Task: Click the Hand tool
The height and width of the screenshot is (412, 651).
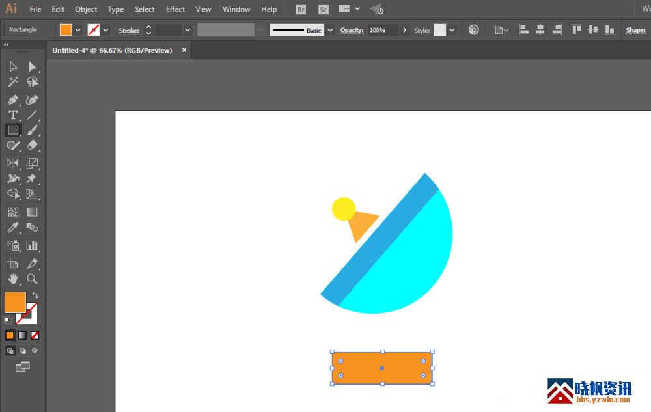Action: [13, 279]
